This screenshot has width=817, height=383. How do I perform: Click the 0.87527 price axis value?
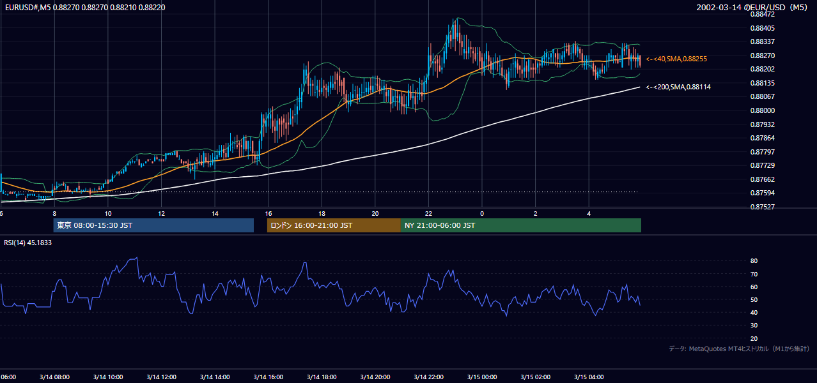click(x=762, y=207)
